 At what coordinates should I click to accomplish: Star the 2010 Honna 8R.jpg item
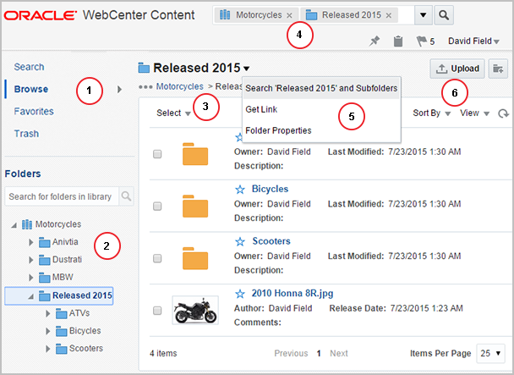coord(240,294)
